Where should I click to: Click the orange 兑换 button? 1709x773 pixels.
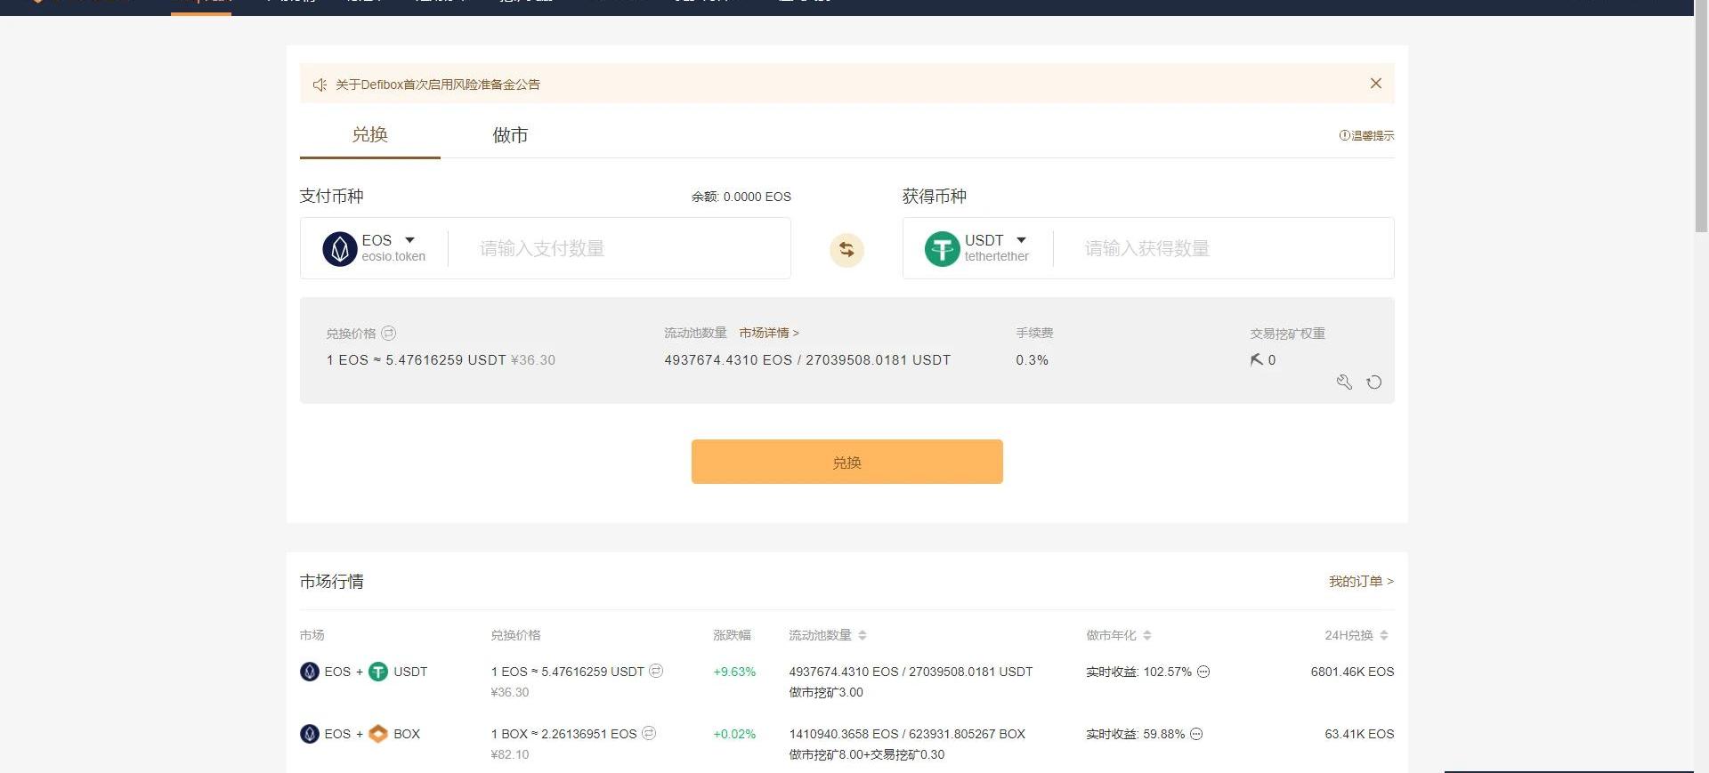(846, 462)
